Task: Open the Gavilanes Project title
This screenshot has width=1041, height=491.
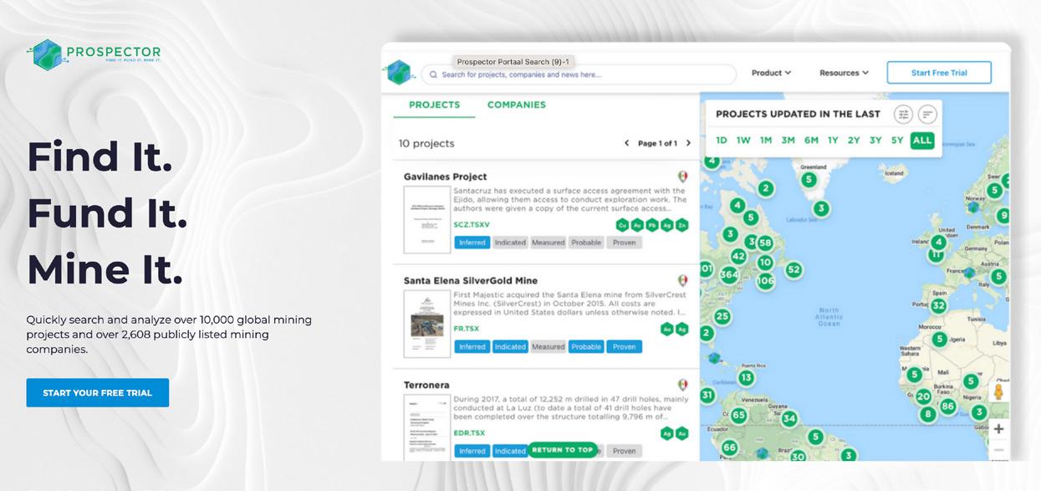Action: pyautogui.click(x=445, y=176)
